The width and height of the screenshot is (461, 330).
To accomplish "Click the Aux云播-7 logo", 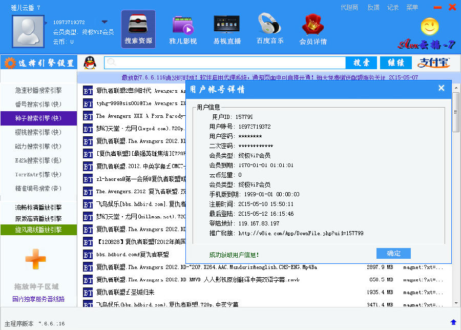I will [x=426, y=44].
